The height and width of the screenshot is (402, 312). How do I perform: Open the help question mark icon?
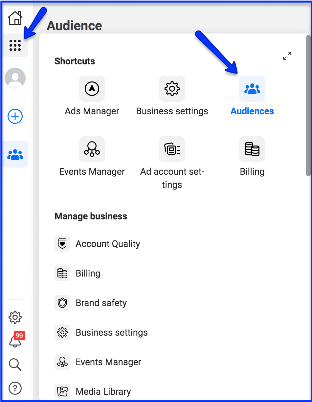15,388
